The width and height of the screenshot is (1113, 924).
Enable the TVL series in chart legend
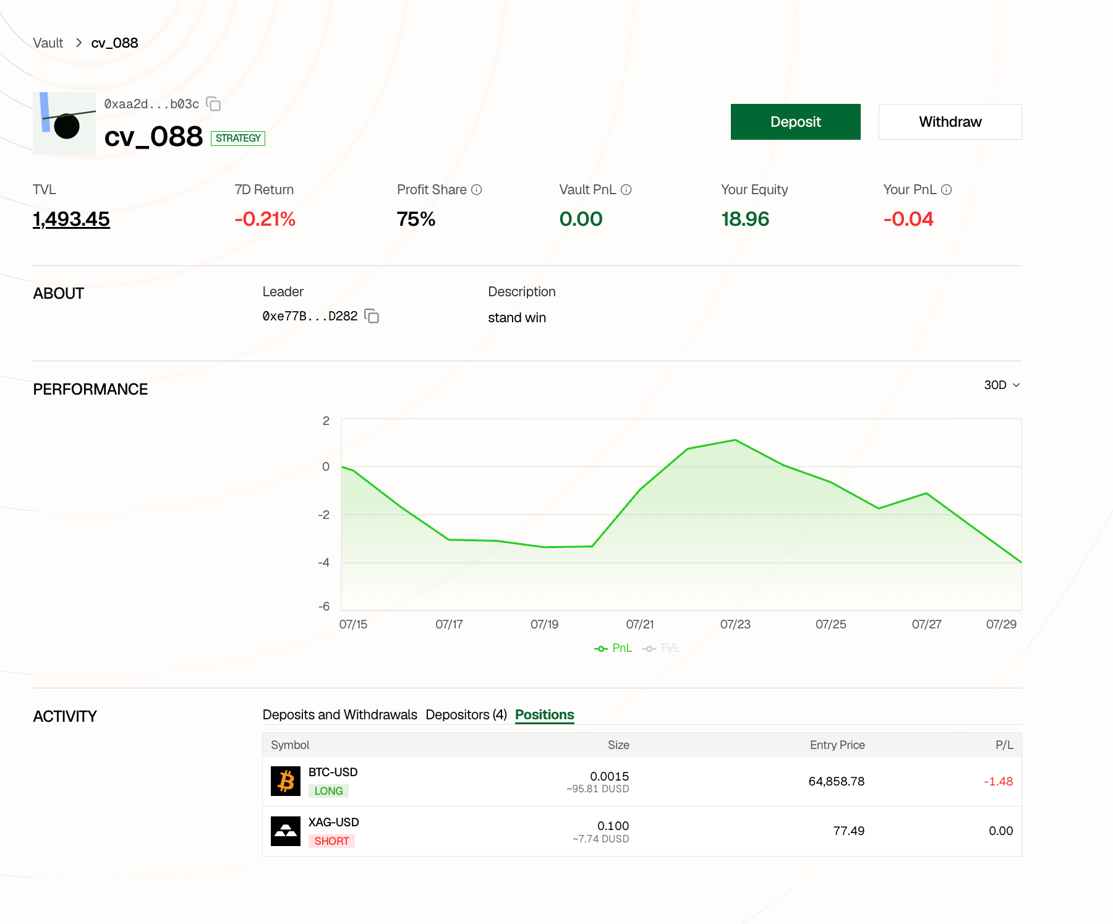(x=662, y=648)
